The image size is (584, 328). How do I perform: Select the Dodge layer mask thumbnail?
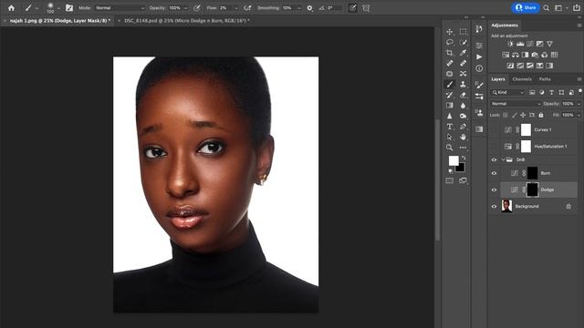pyautogui.click(x=532, y=190)
